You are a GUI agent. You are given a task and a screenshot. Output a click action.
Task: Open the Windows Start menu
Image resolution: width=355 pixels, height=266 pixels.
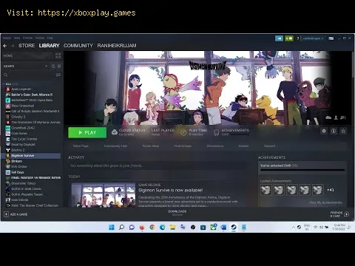pyautogui.click(x=112, y=227)
